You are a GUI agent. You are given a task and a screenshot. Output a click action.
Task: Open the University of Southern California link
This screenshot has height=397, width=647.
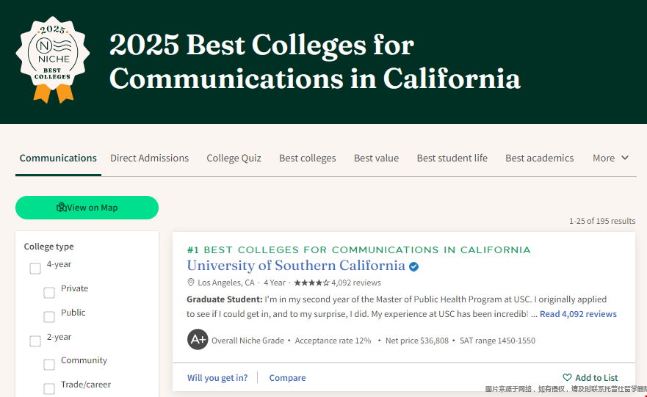pos(296,265)
